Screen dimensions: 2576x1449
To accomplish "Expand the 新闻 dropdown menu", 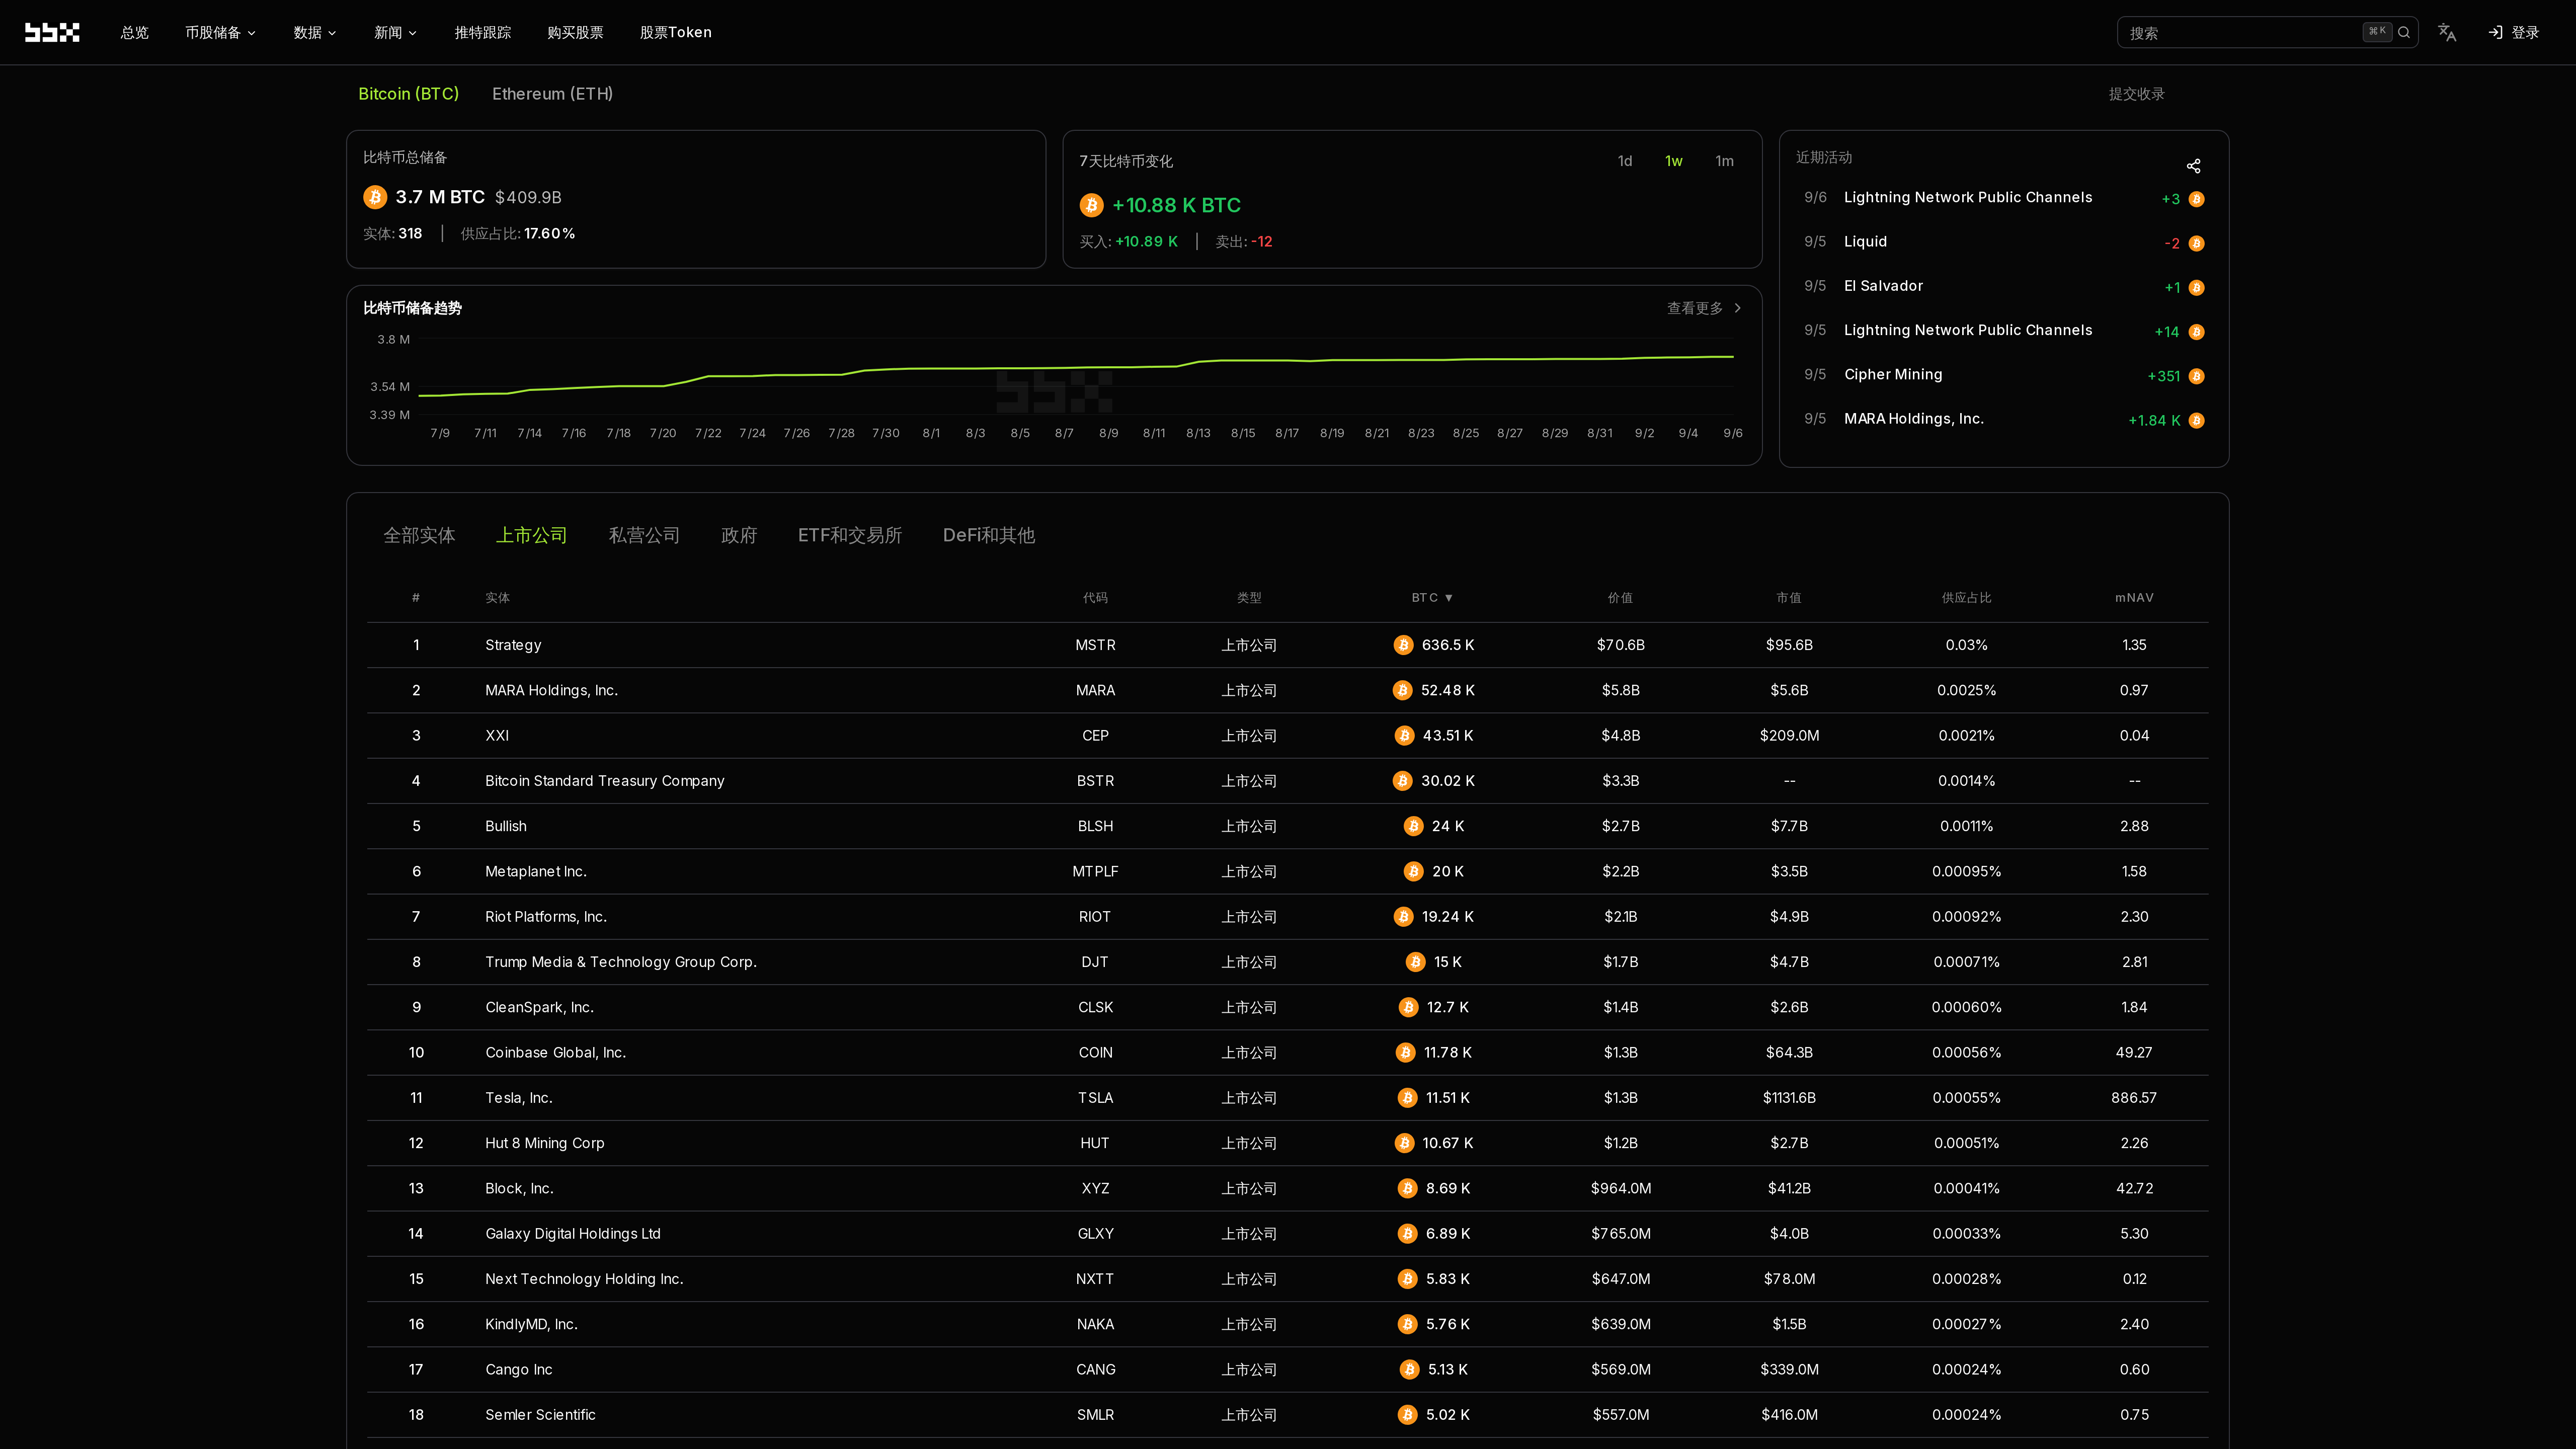I will pyautogui.click(x=395, y=33).
